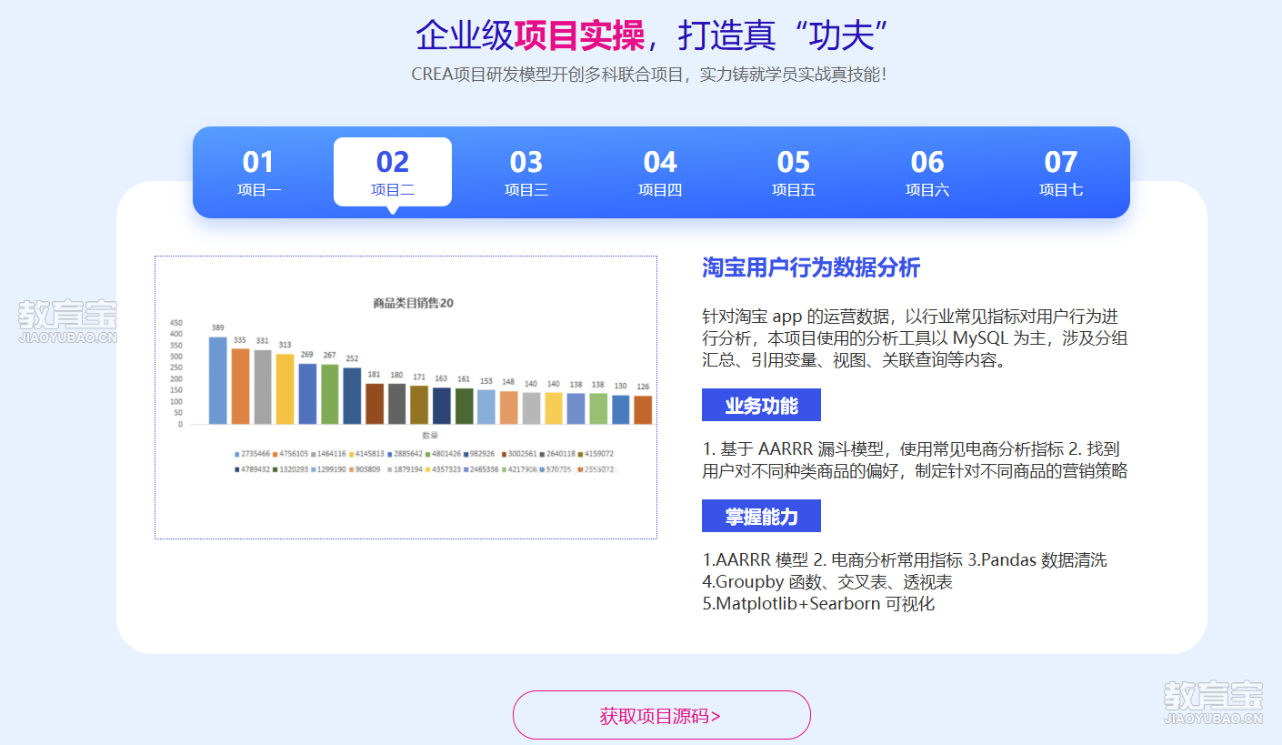Click the 教育宝 watermark logo at left edge
This screenshot has width=1282, height=745.
pyautogui.click(x=67, y=321)
